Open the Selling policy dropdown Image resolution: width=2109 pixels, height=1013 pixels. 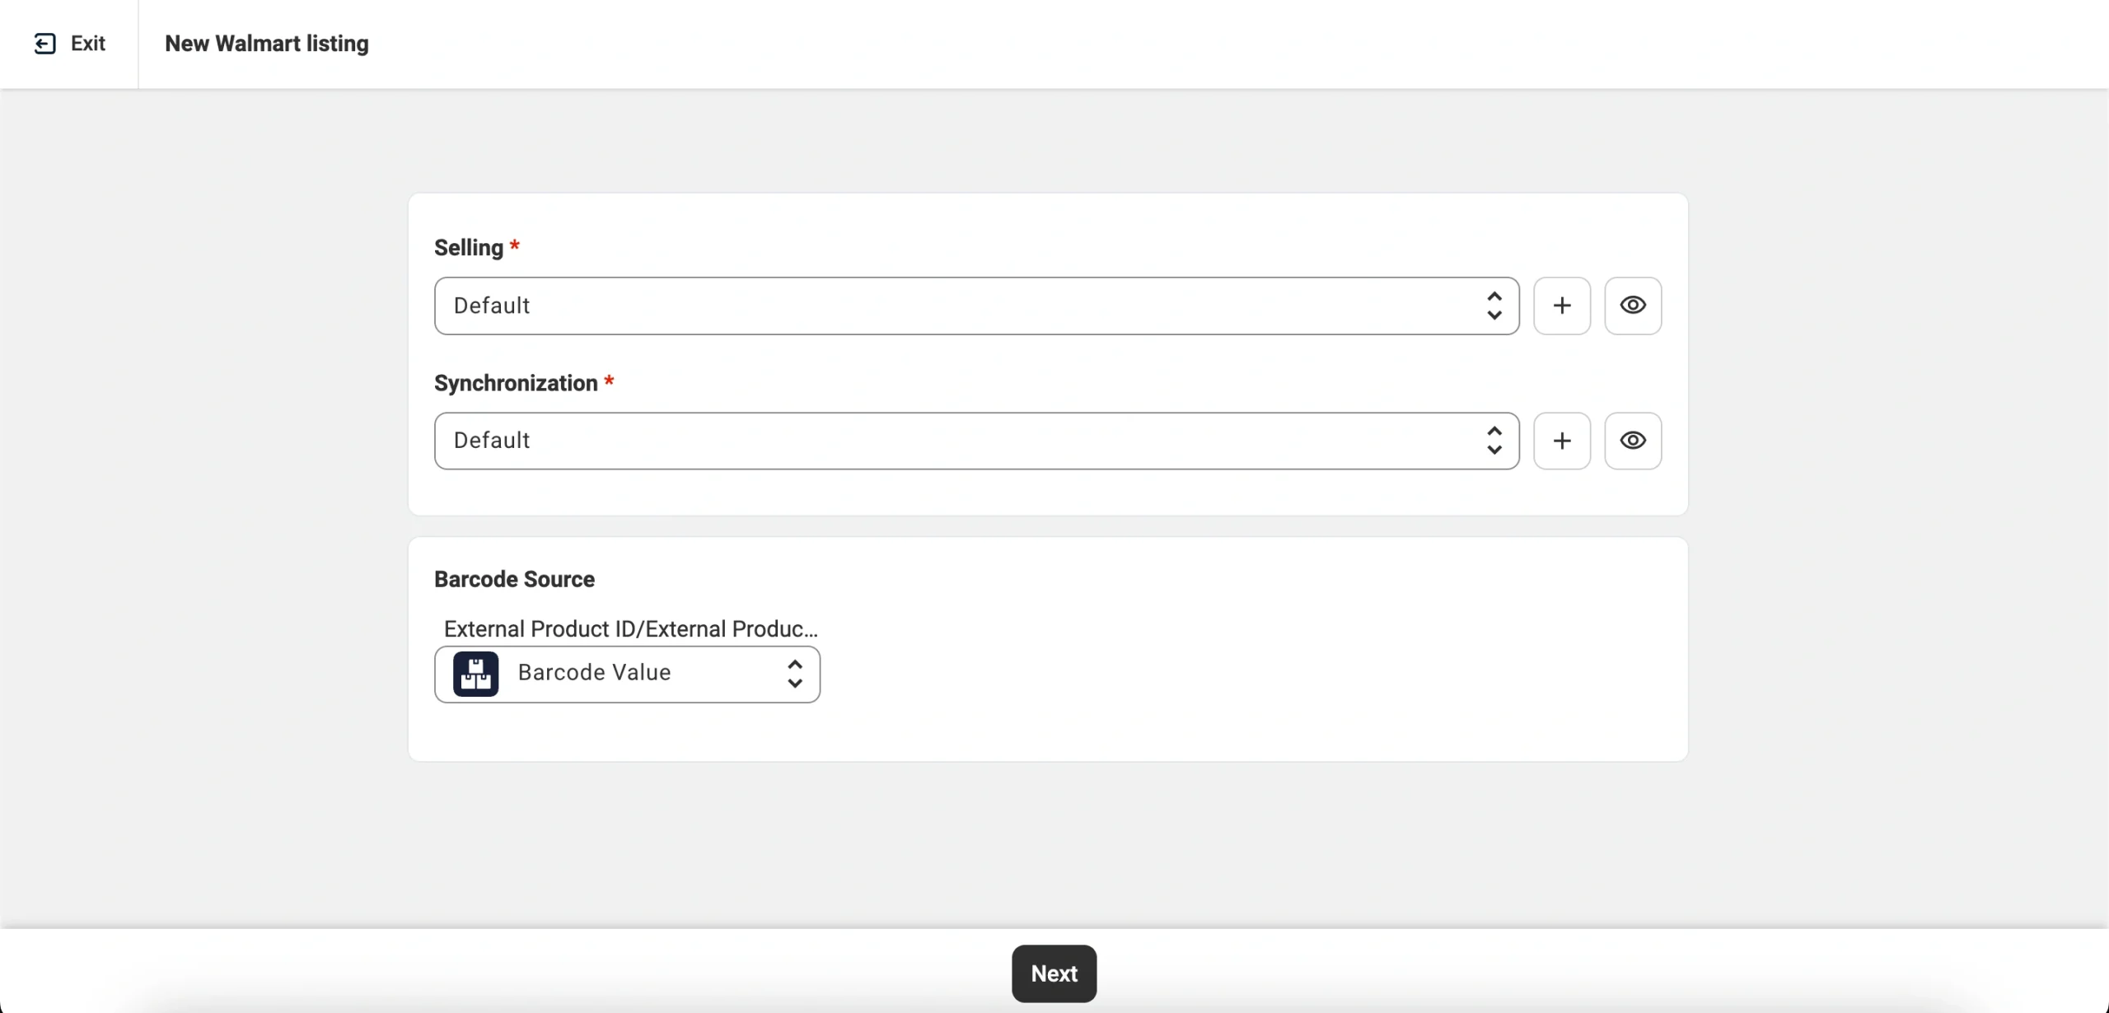click(947, 306)
